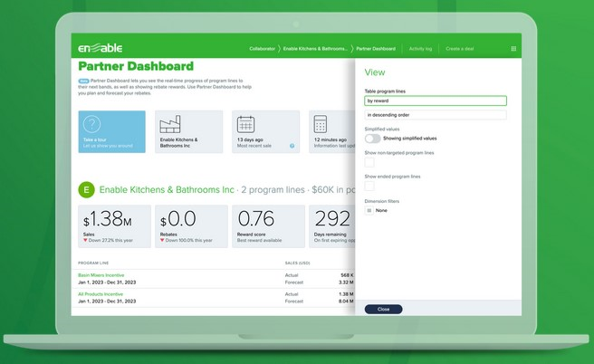Click the 13 days ago card
The image size is (594, 364).
pos(265,132)
